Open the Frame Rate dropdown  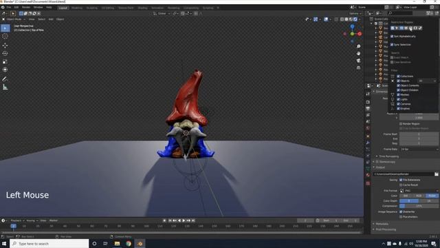click(x=419, y=149)
